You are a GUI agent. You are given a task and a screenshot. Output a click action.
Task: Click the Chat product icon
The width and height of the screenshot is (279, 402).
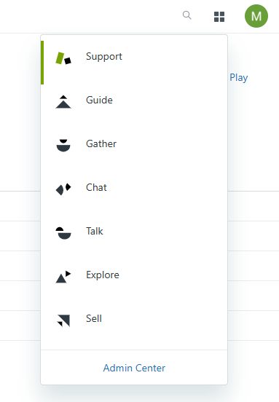[63, 189]
